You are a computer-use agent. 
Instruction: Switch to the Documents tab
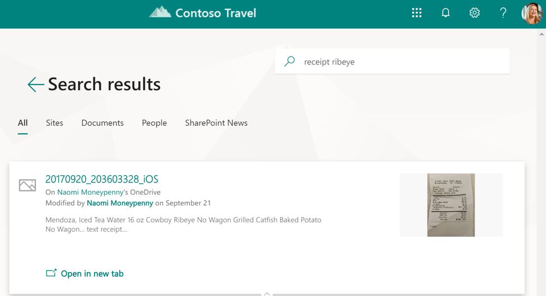coord(102,123)
